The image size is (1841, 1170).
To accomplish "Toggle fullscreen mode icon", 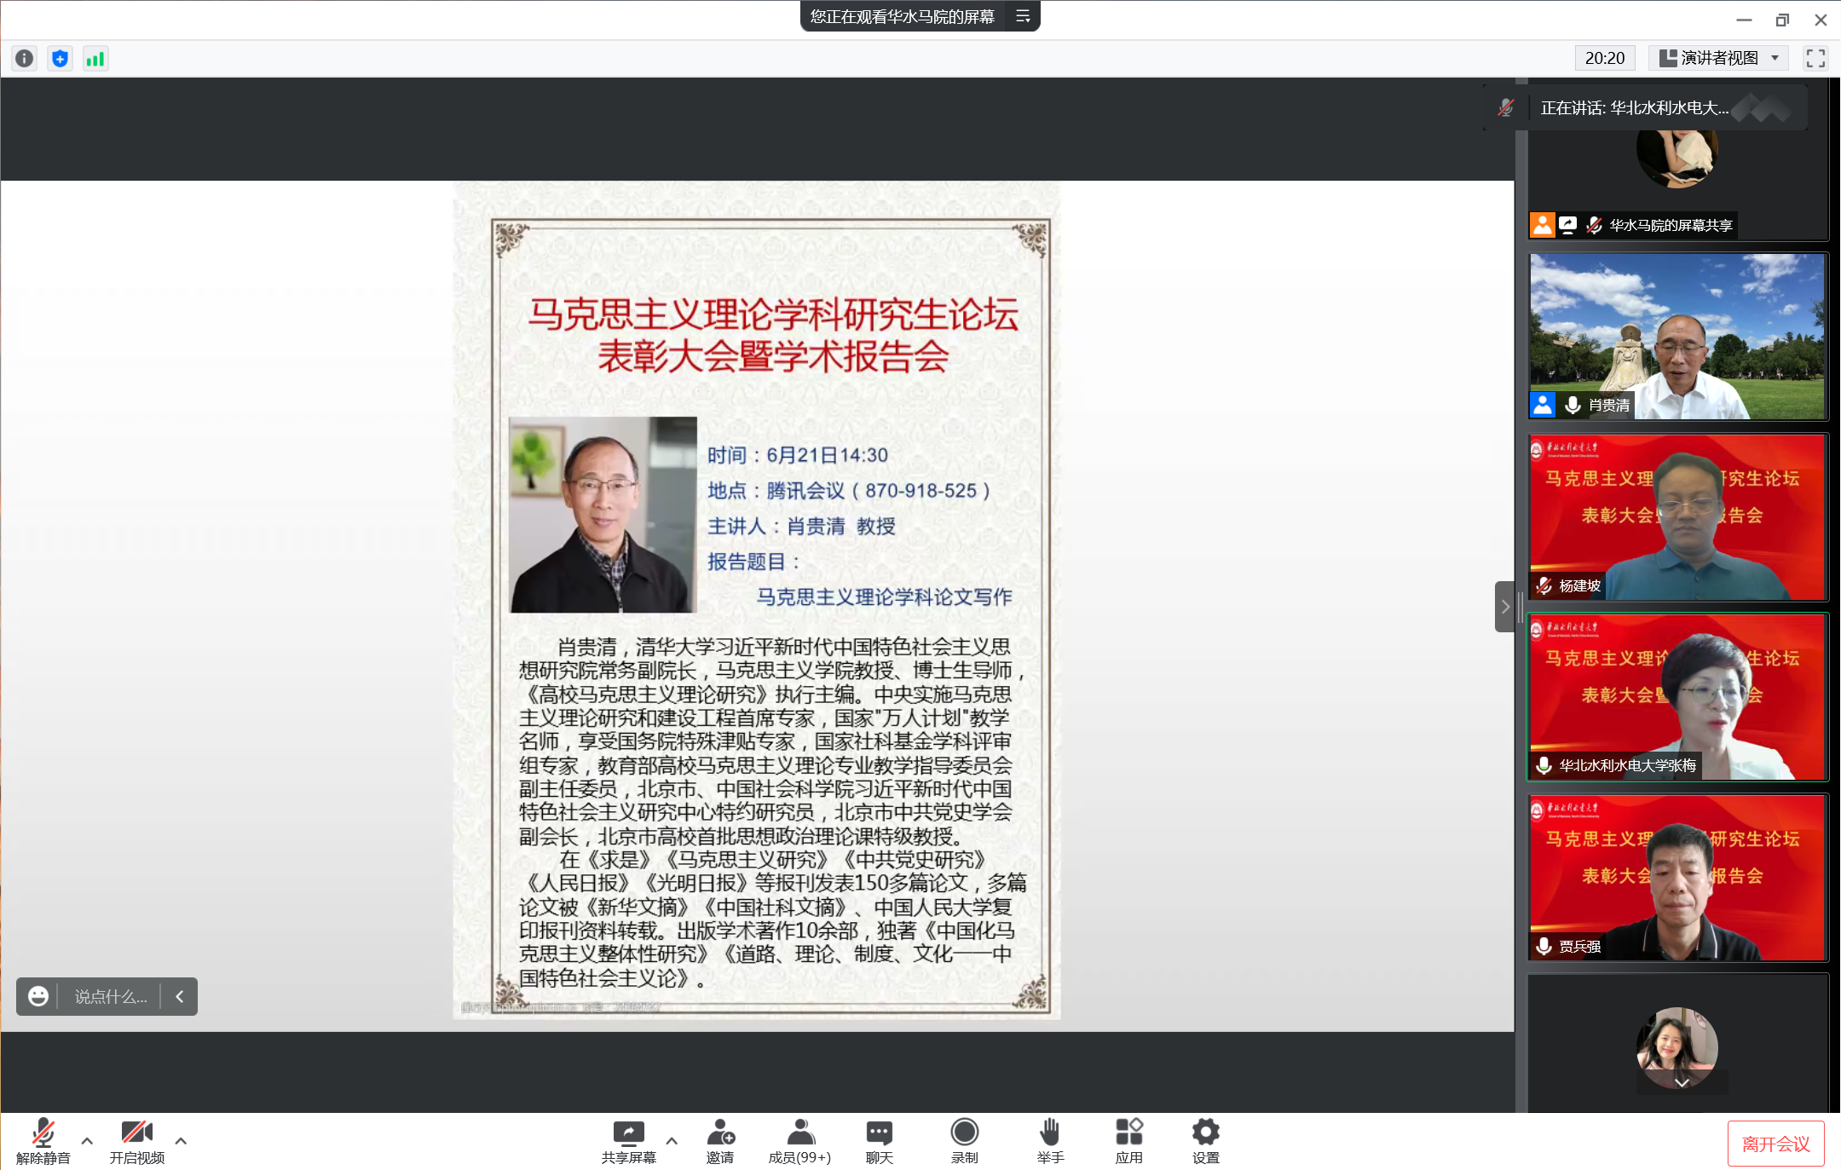I will [1815, 58].
